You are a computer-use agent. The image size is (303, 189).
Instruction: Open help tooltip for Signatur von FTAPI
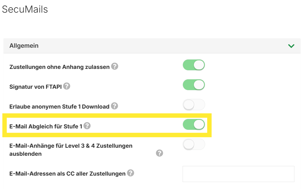(x=66, y=86)
